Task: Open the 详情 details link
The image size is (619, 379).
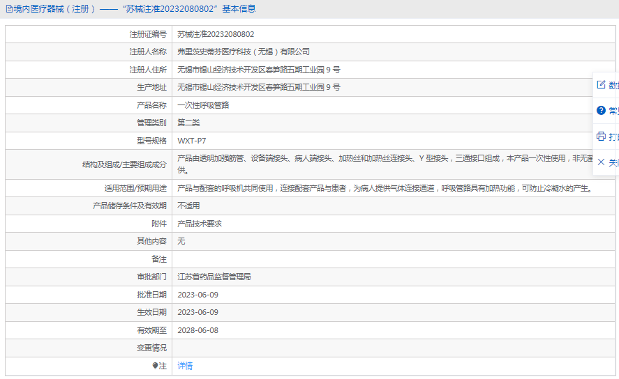Action: (185, 366)
